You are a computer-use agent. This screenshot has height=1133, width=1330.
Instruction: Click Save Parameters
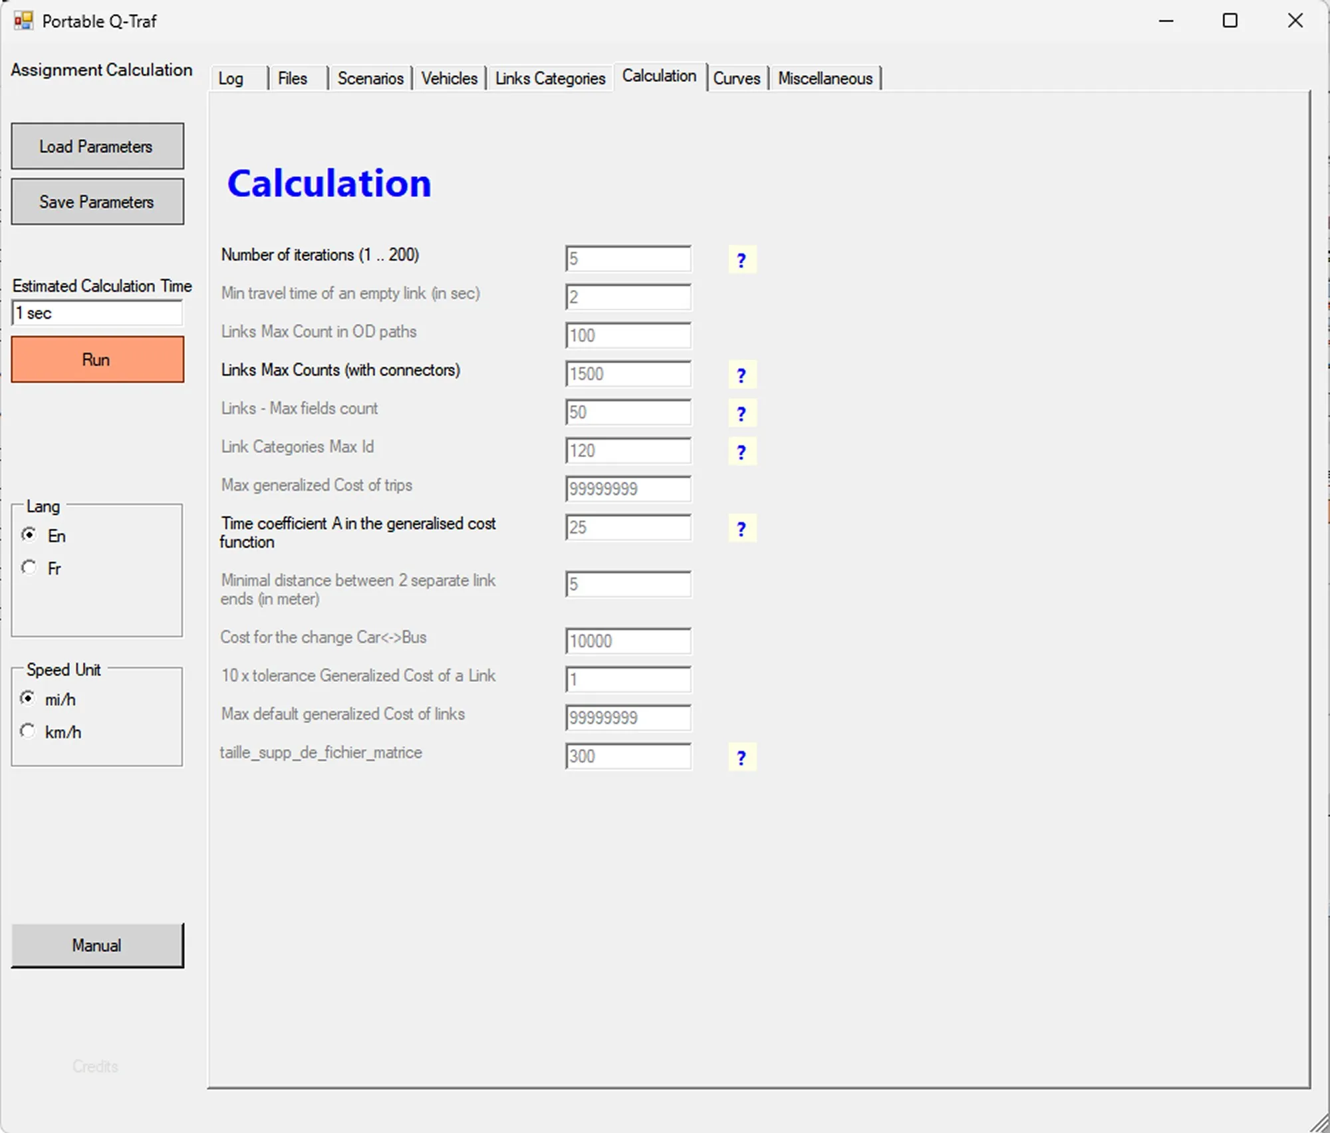97,202
